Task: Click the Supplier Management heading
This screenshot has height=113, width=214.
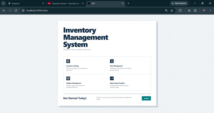Action: (74, 83)
